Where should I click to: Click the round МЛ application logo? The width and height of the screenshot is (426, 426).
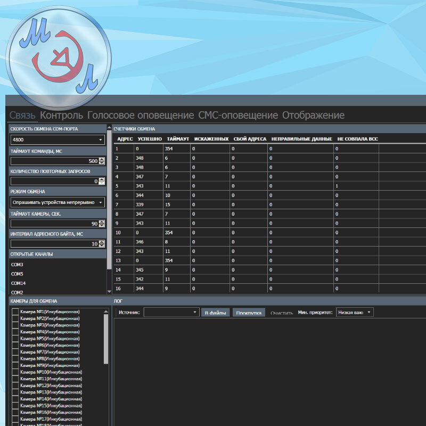point(58,58)
